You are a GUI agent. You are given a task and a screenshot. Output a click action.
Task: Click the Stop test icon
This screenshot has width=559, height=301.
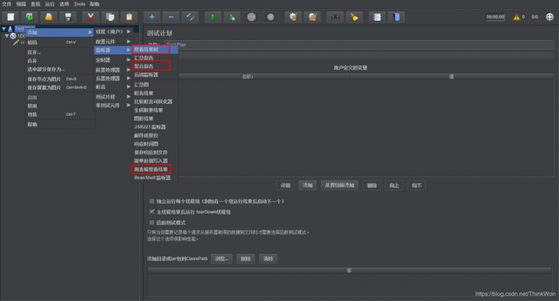point(252,17)
